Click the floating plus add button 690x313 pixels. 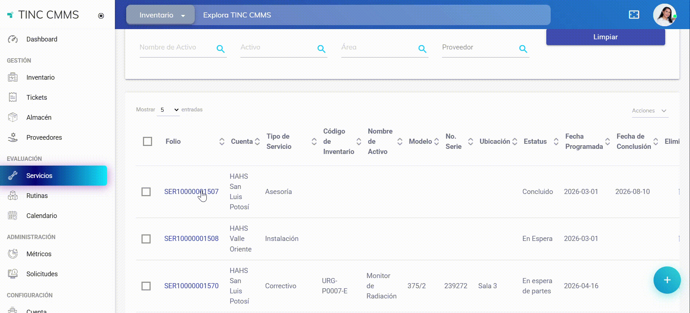(667, 280)
